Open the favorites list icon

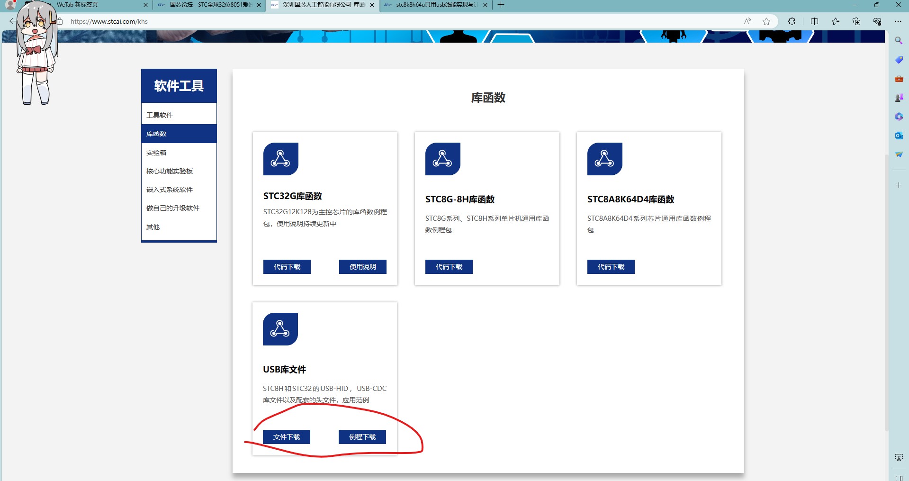coord(836,21)
